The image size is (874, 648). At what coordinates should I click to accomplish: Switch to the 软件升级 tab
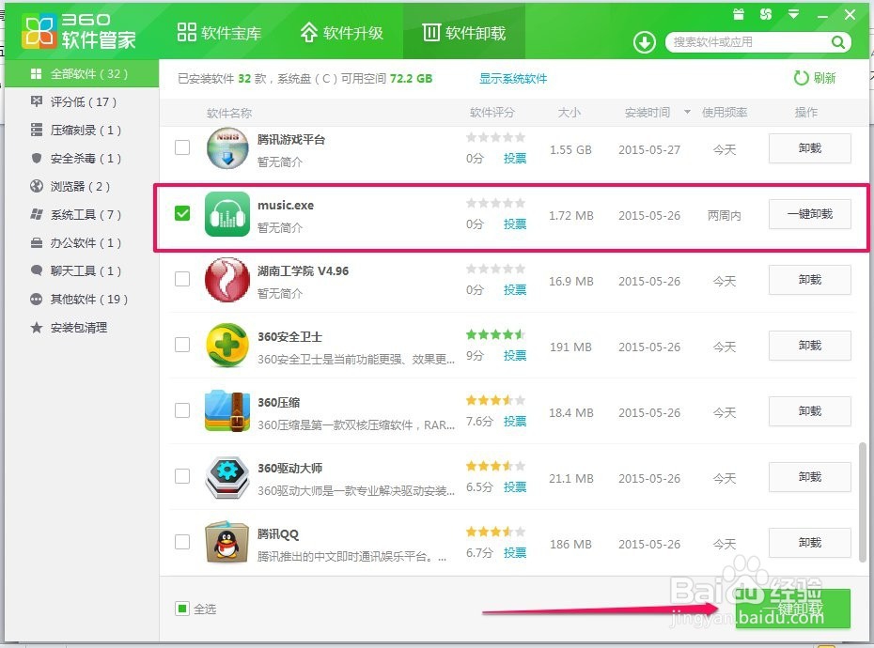point(342,30)
